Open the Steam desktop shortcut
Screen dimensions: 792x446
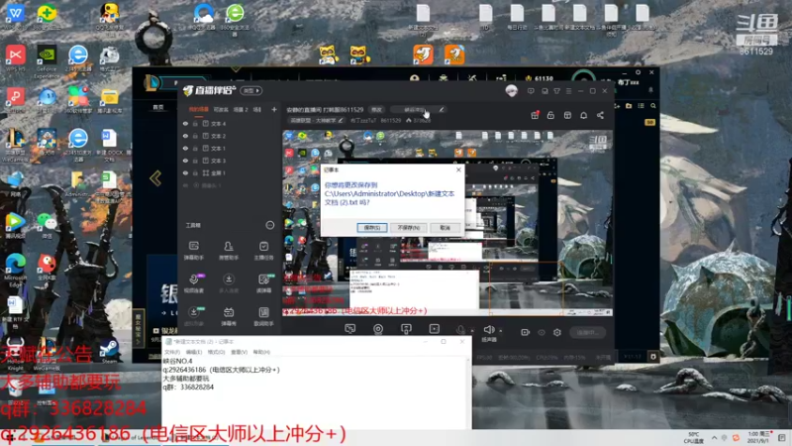click(109, 351)
